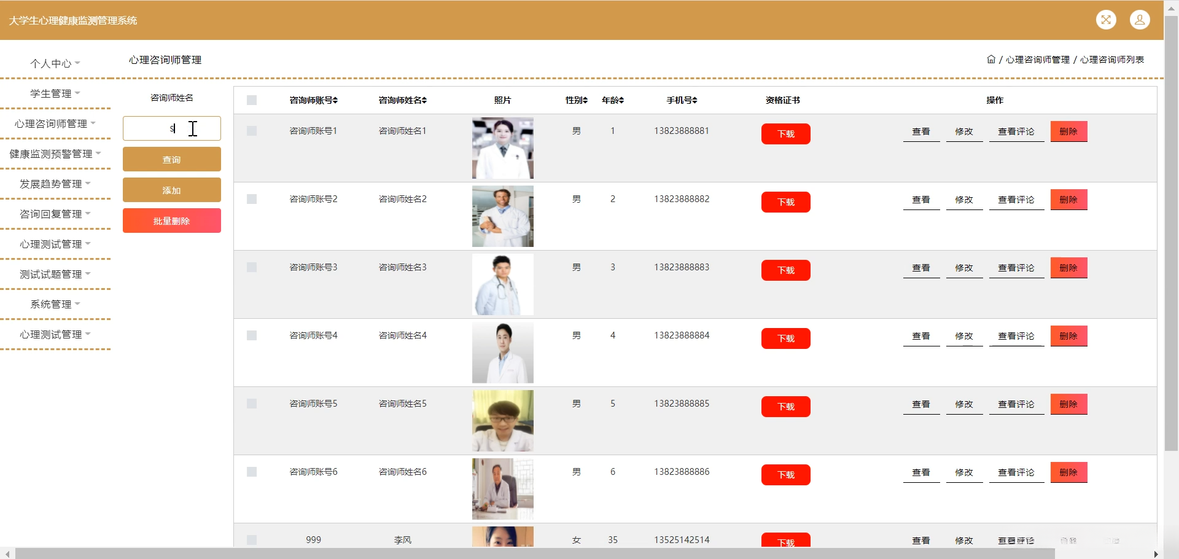
Task: Sort by 手机号 column arrows
Action: click(695, 100)
